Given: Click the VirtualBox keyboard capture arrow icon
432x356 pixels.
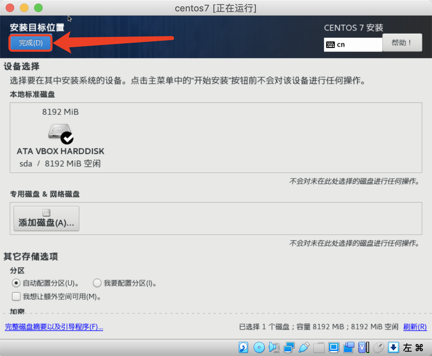Looking at the screenshot, I should pos(393,347).
